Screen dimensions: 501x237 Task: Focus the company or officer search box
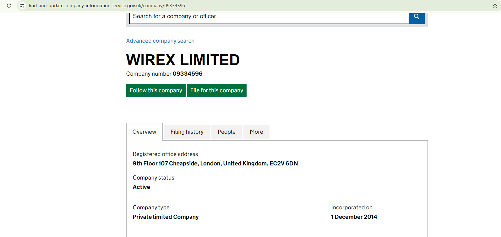click(x=269, y=17)
